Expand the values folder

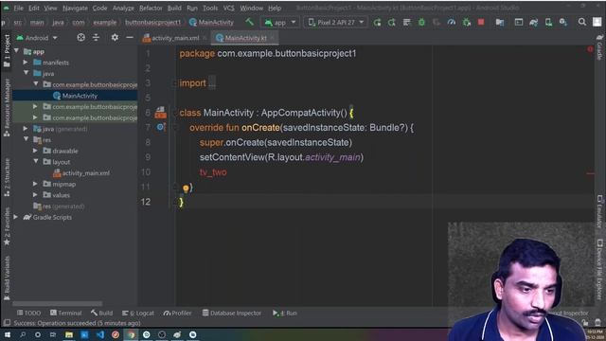click(35, 195)
